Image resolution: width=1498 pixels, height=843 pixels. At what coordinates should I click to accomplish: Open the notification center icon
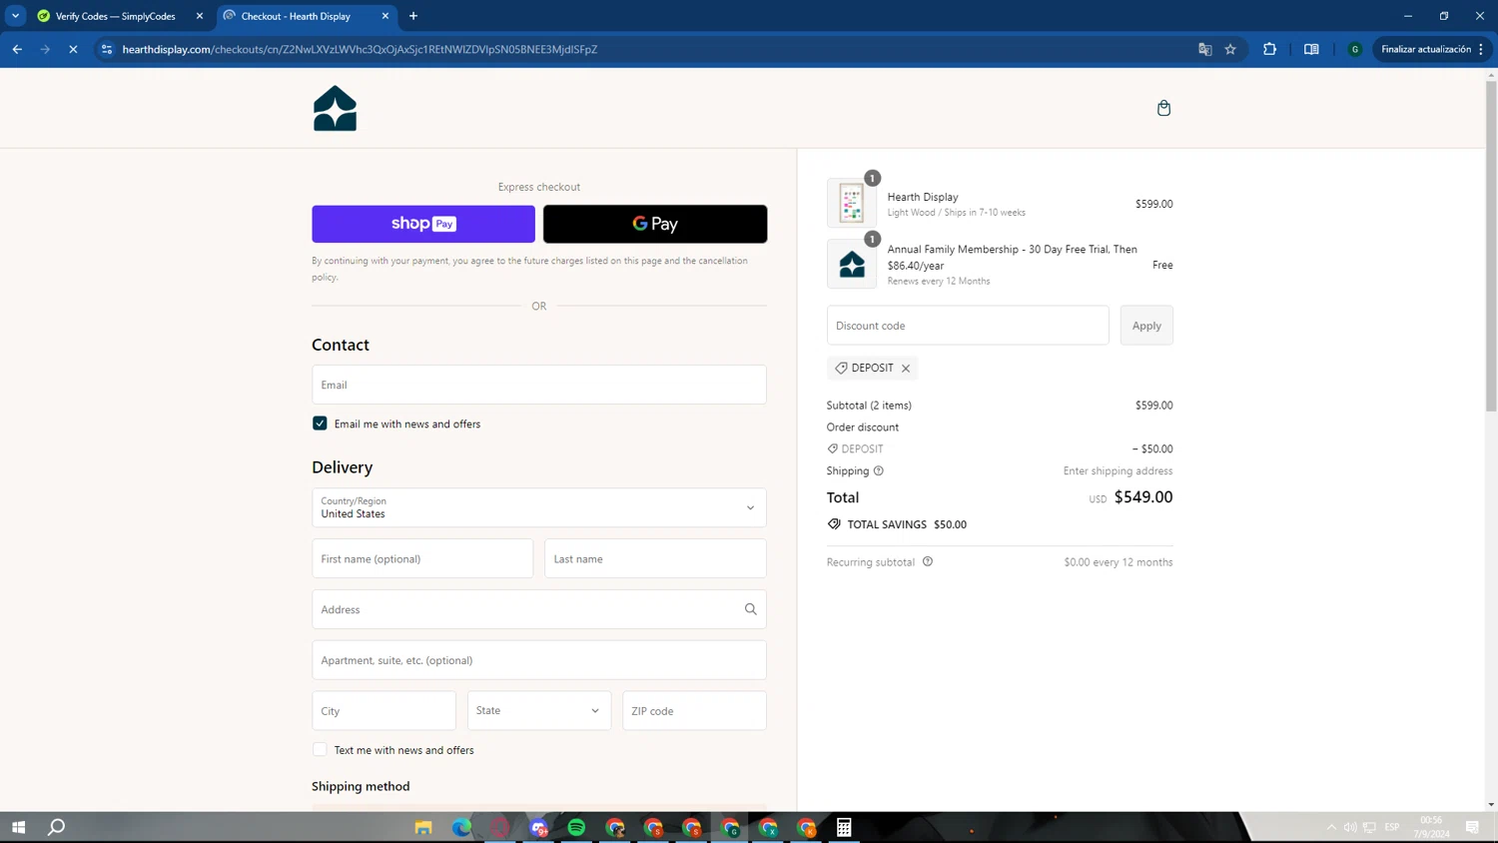pos(1472,827)
